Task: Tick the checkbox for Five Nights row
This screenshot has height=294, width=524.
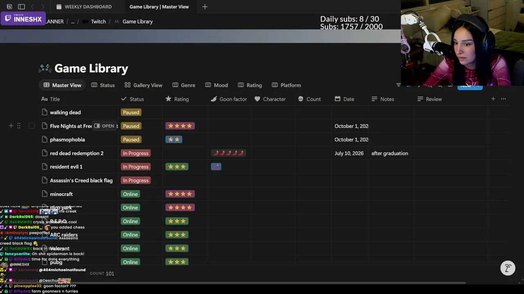Action: [x=32, y=126]
